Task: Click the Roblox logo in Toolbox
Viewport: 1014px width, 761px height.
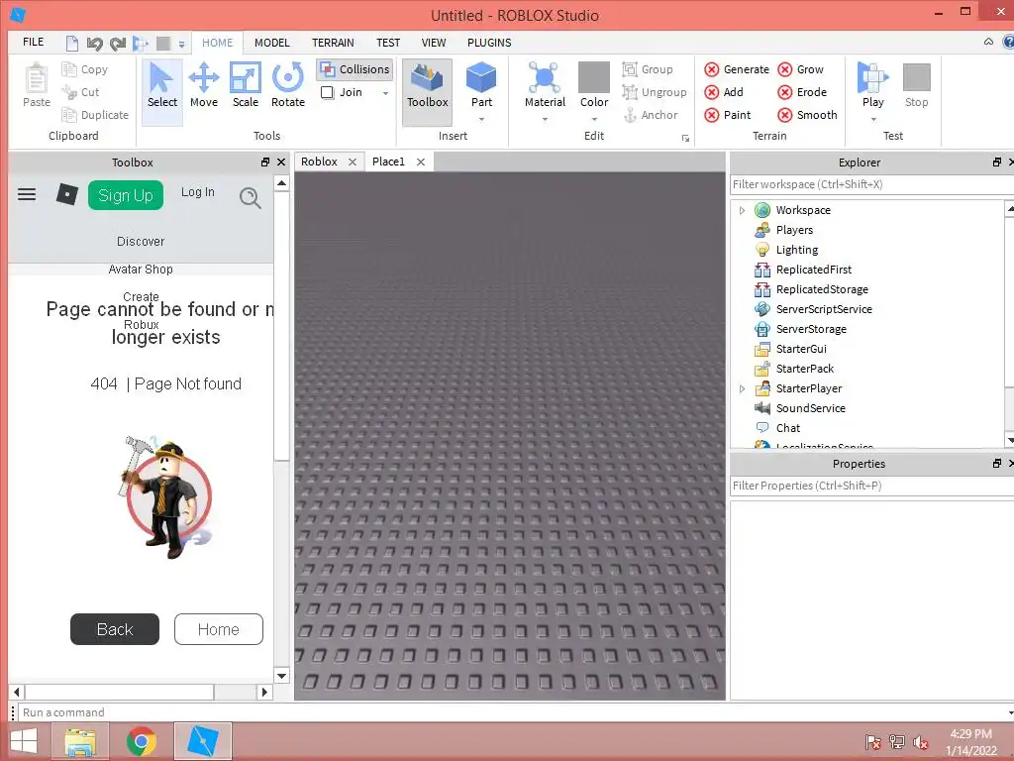Action: coord(67,194)
